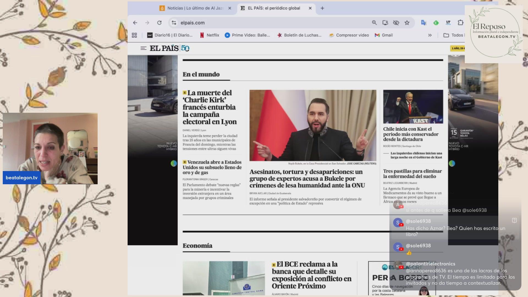This screenshot has height=297, width=528.
Task: Click the browser back arrow
Action: pyautogui.click(x=135, y=23)
